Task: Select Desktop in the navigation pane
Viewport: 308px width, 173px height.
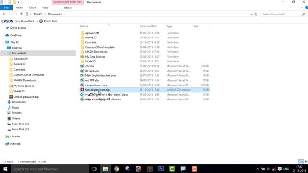Action: point(14,48)
